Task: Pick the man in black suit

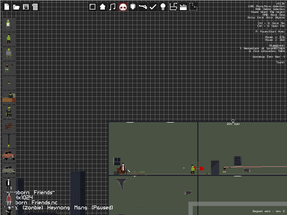Action: pos(8,185)
